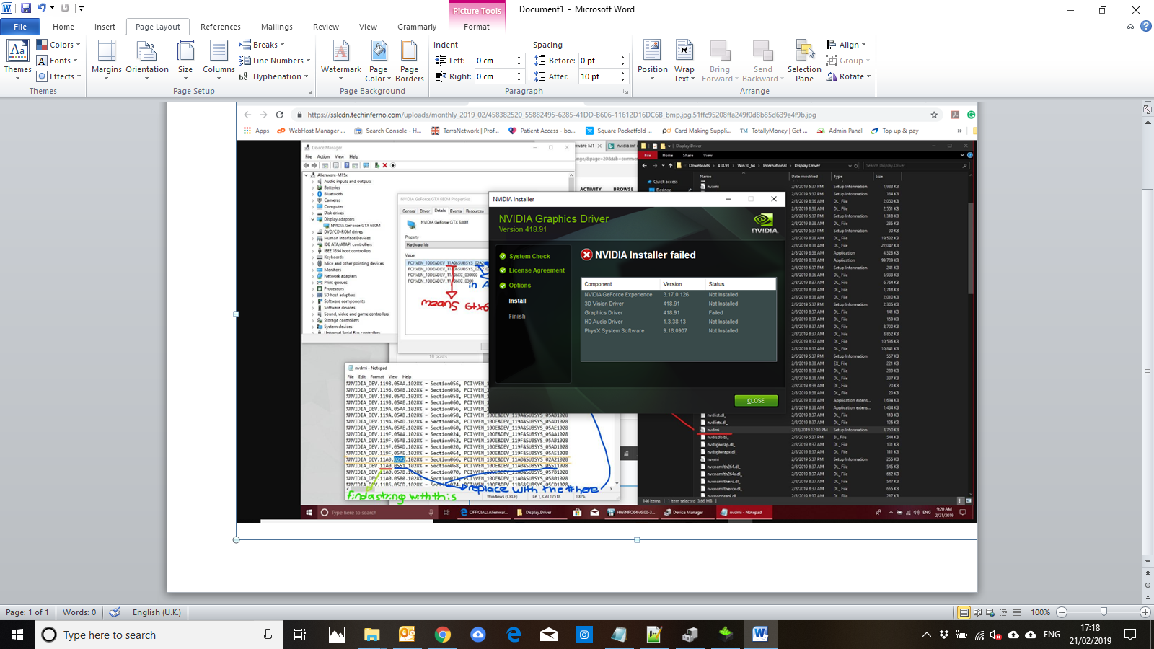Undo the last action
Screen dimensions: 1154x649
click(42, 9)
